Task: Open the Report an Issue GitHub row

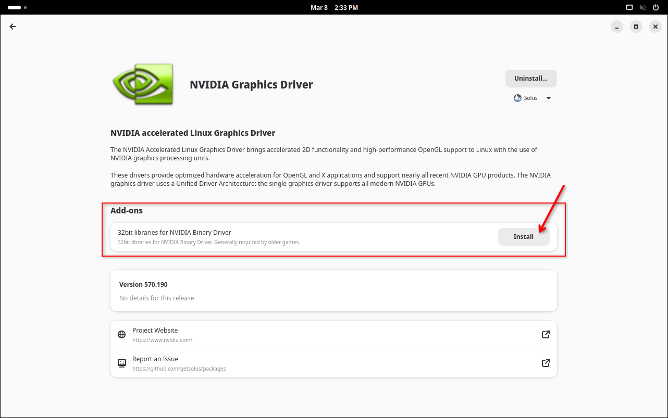Action: click(x=333, y=363)
